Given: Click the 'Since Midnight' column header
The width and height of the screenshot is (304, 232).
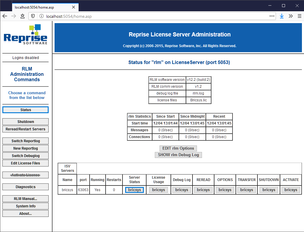Looking at the screenshot, I should tap(192, 116).
